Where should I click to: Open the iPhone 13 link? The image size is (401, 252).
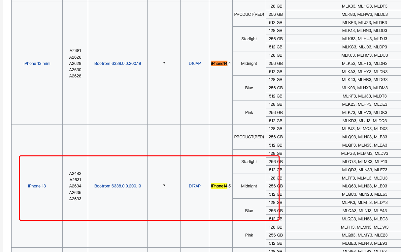pos(37,186)
